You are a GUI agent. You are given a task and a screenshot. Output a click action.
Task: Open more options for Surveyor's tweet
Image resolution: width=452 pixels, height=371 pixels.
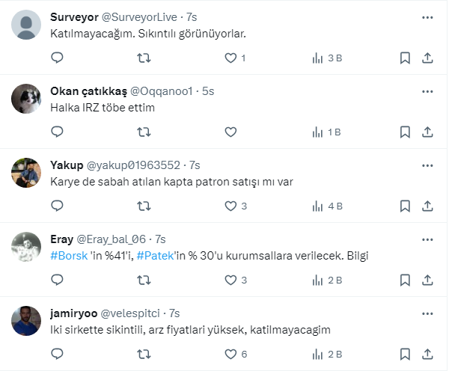pos(427,17)
